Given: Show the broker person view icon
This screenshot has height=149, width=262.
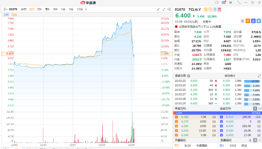Looking at the screenshot, I should (x=250, y=140).
